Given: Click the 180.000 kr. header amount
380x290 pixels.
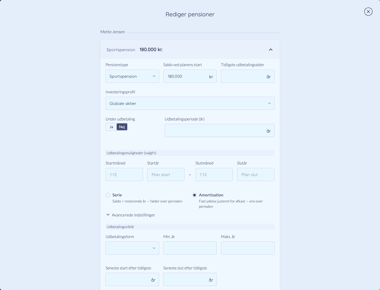Looking at the screenshot, I should tap(151, 50).
